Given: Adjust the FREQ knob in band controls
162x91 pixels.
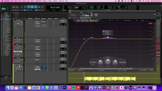Looking at the screenshot, I should 100,62.
